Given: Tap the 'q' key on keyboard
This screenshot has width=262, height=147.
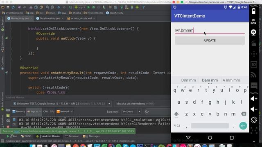Looking at the screenshot, I should [175, 90].
